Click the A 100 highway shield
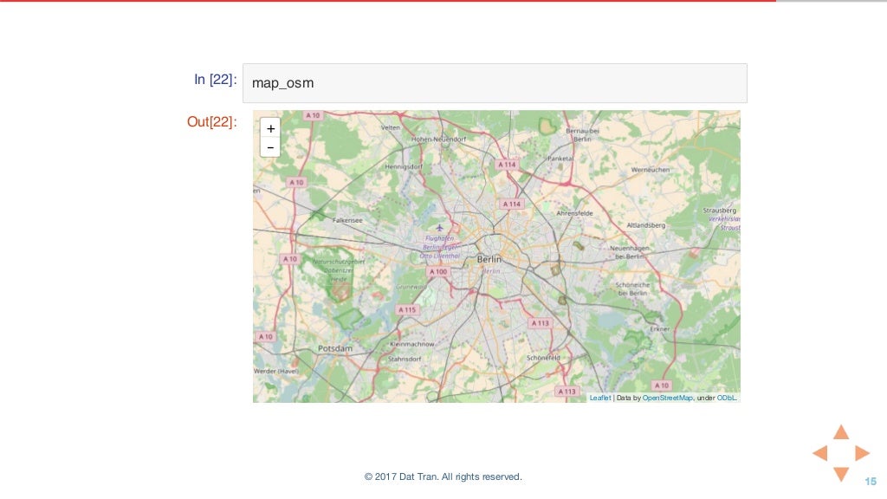This screenshot has height=499, width=887. pyautogui.click(x=437, y=271)
